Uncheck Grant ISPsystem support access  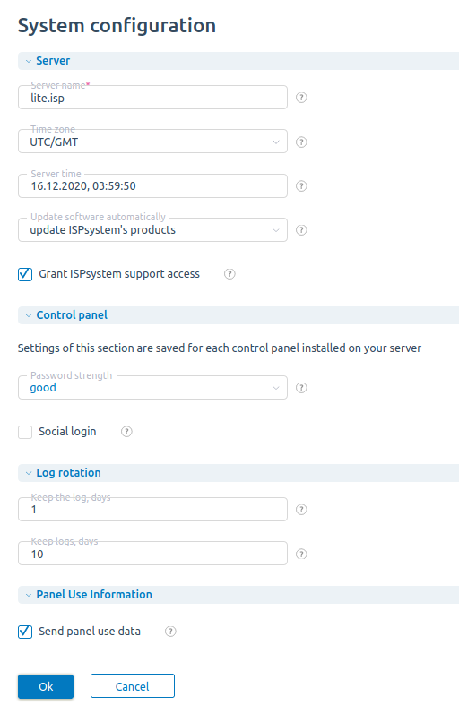tap(25, 274)
